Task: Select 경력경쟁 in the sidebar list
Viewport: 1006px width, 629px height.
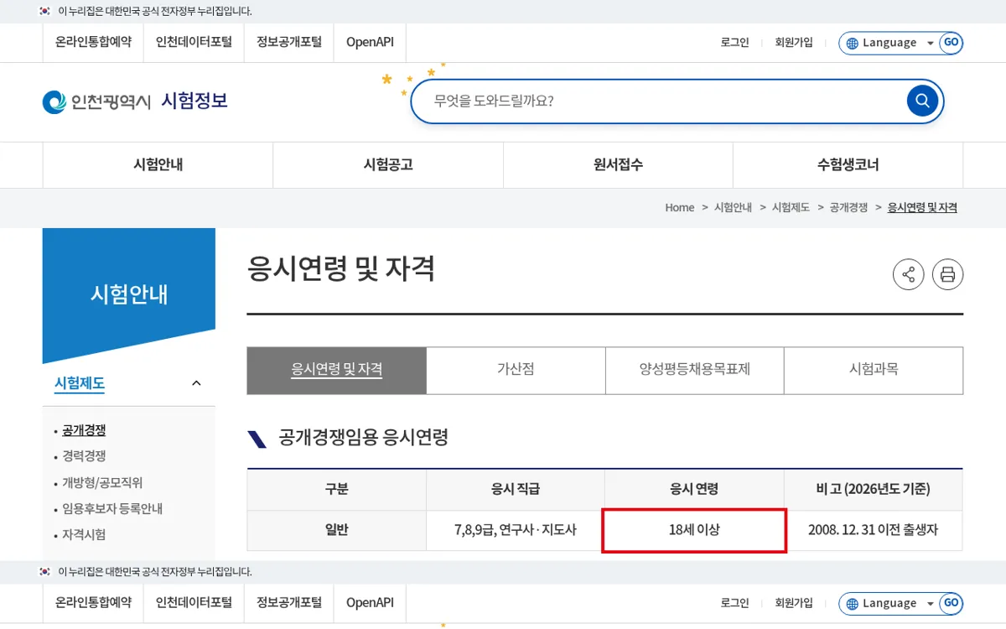Action: [84, 456]
